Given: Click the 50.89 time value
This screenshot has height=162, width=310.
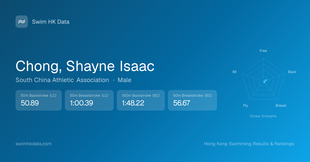Looking at the screenshot, I should [30, 103].
